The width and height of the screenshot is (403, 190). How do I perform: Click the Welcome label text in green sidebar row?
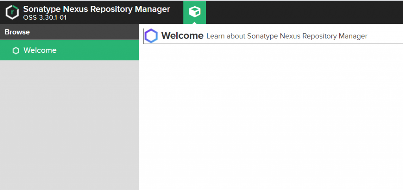pyautogui.click(x=40, y=50)
